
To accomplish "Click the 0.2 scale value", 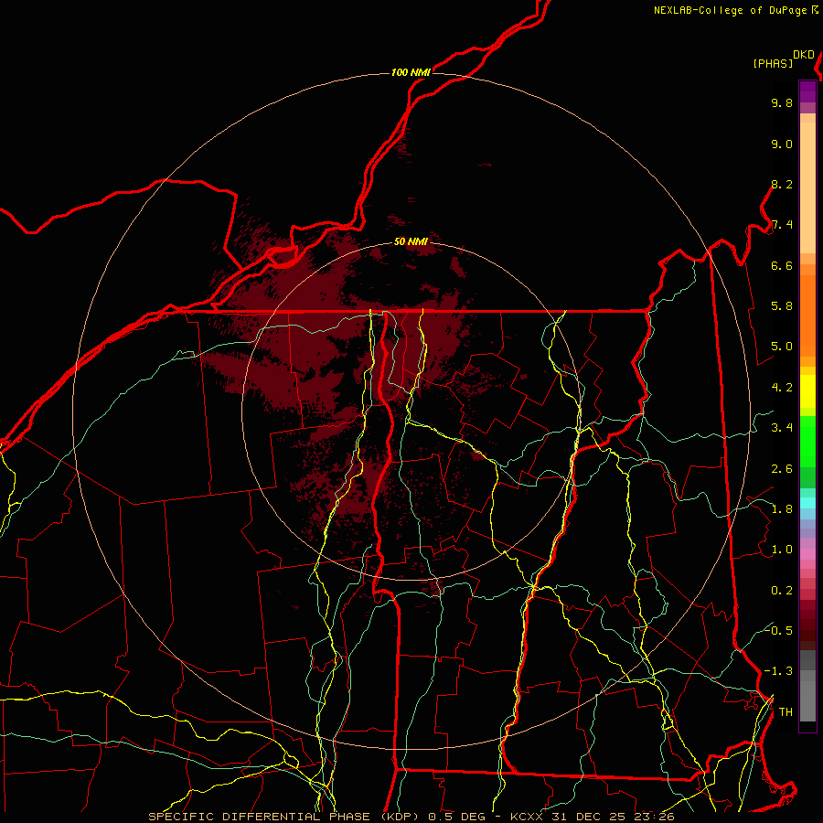I will pos(782,591).
